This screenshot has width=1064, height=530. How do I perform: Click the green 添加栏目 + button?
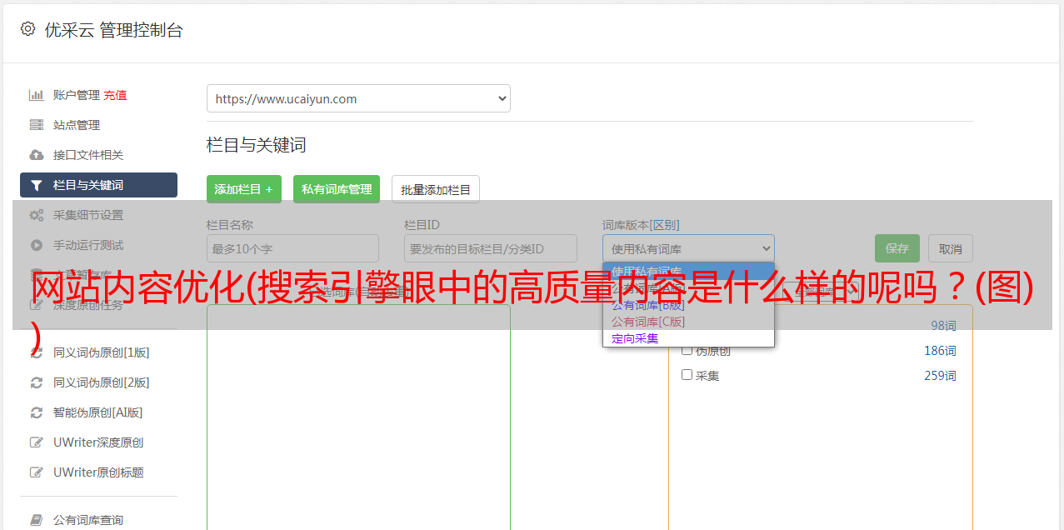[x=244, y=189]
